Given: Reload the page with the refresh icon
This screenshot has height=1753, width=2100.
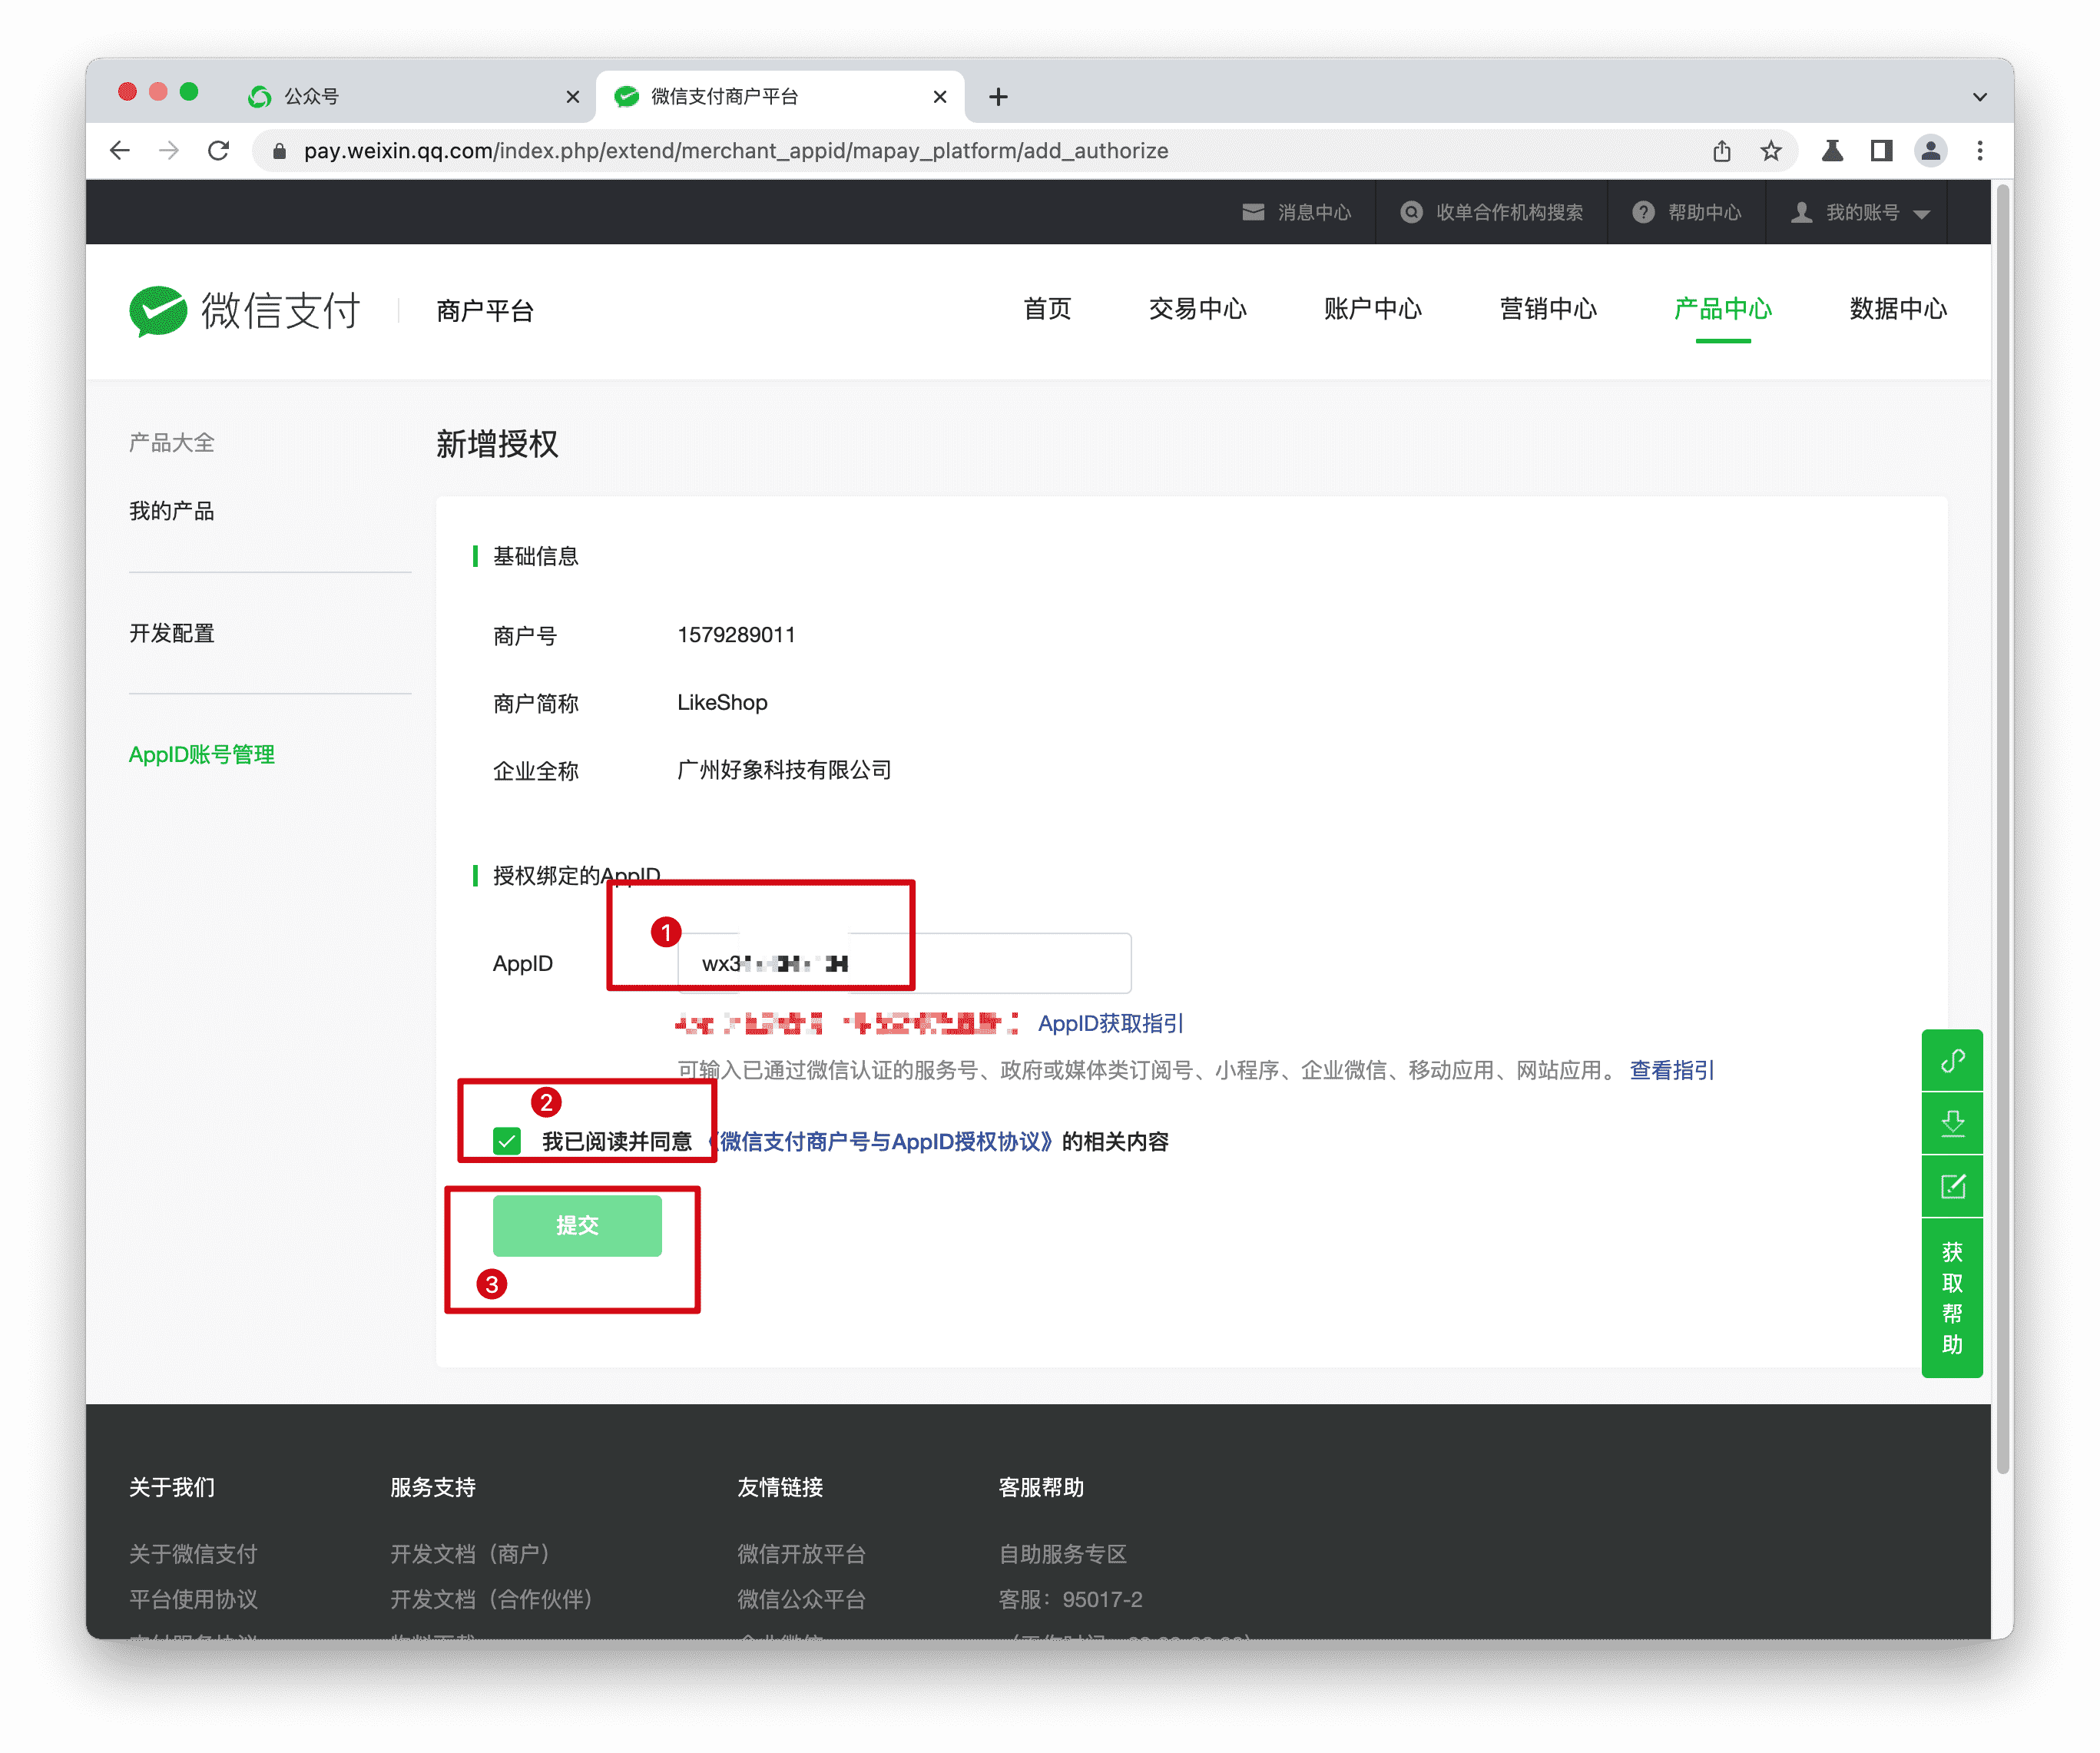Looking at the screenshot, I should point(220,150).
